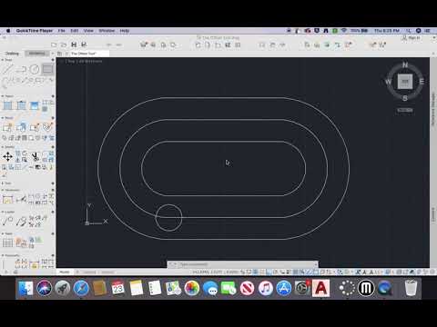Select the Model layout tab
This screenshot has height=327, width=437.
pos(65,272)
